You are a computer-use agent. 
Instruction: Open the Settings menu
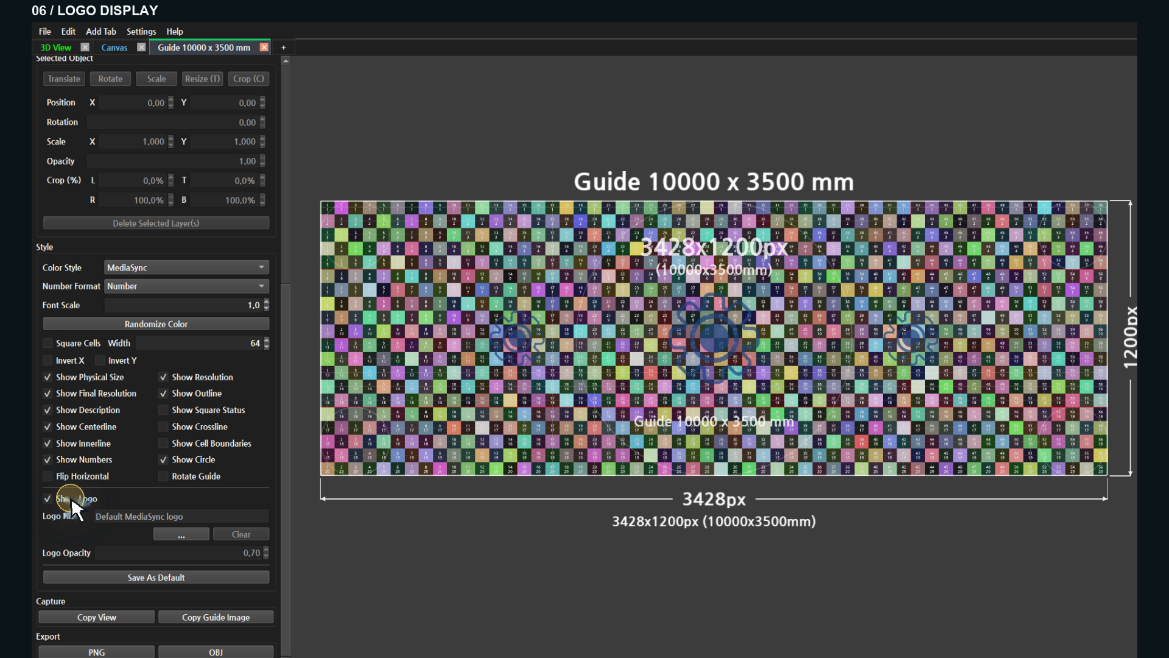[141, 32]
